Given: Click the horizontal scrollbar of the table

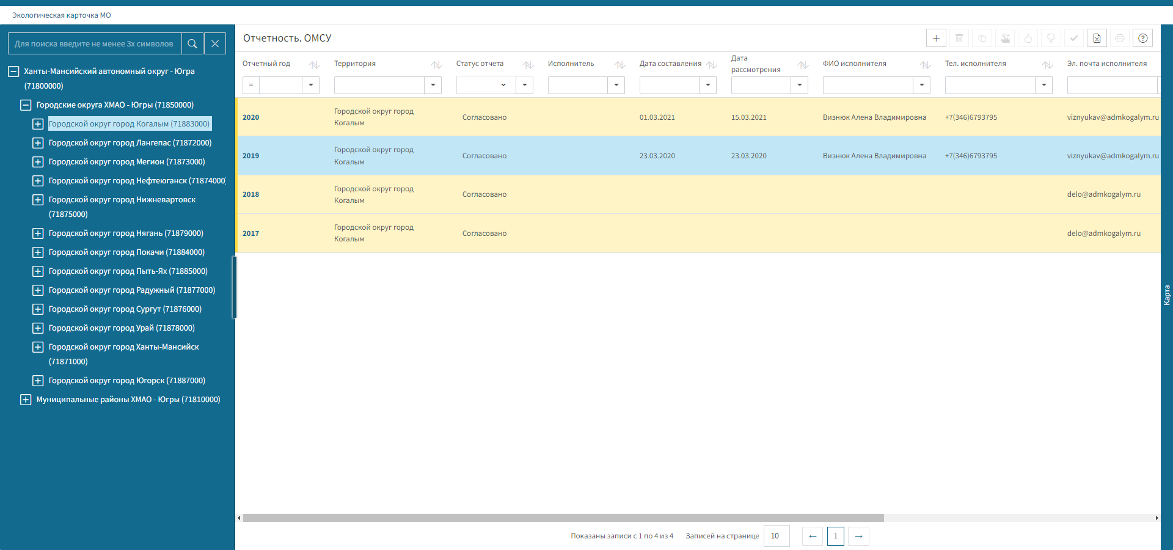Looking at the screenshot, I should coord(563,518).
